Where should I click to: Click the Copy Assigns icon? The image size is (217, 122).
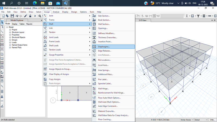[x=45, y=79]
